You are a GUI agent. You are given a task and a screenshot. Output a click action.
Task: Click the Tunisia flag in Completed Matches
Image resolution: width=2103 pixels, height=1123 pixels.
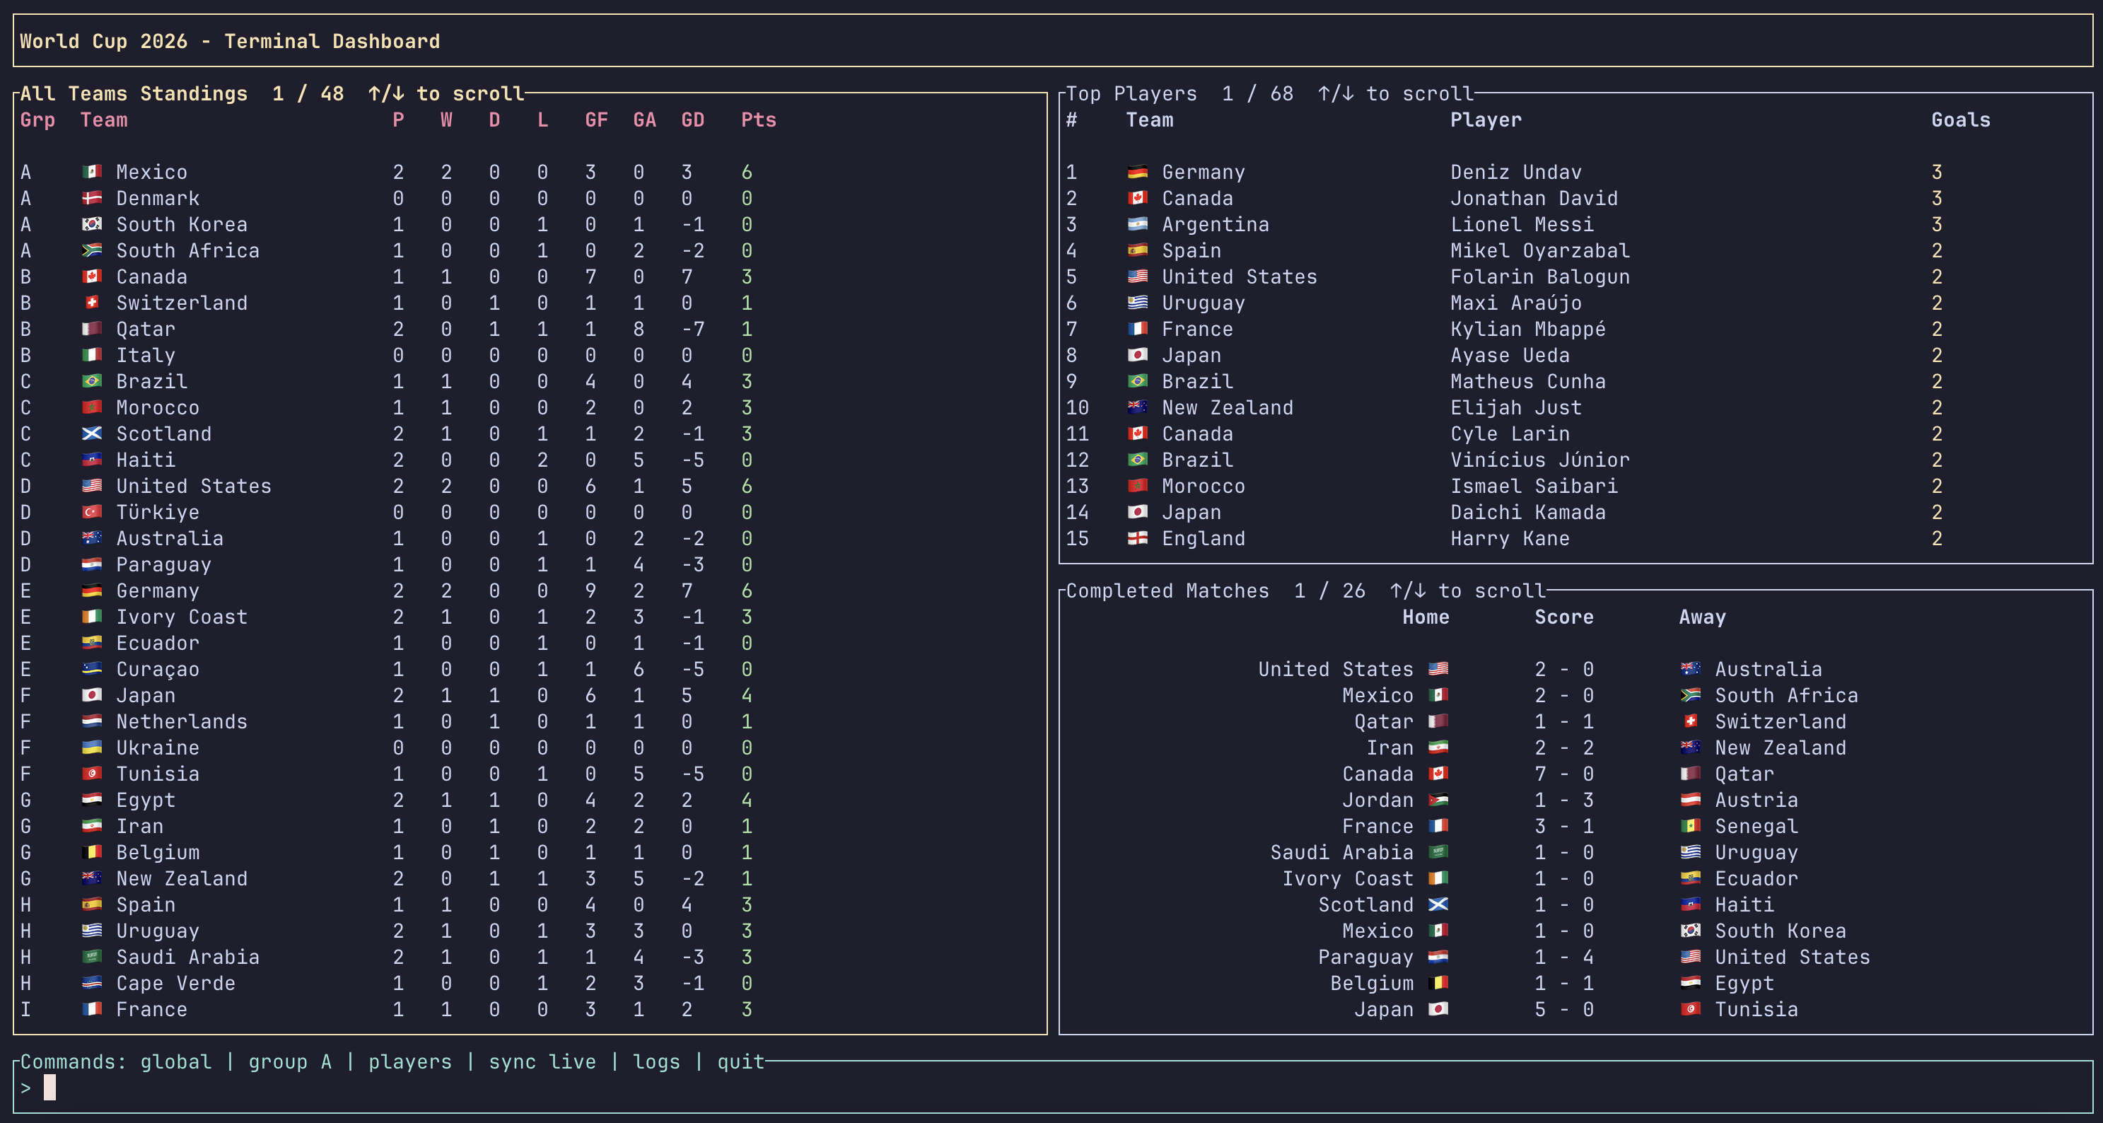[1691, 1008]
